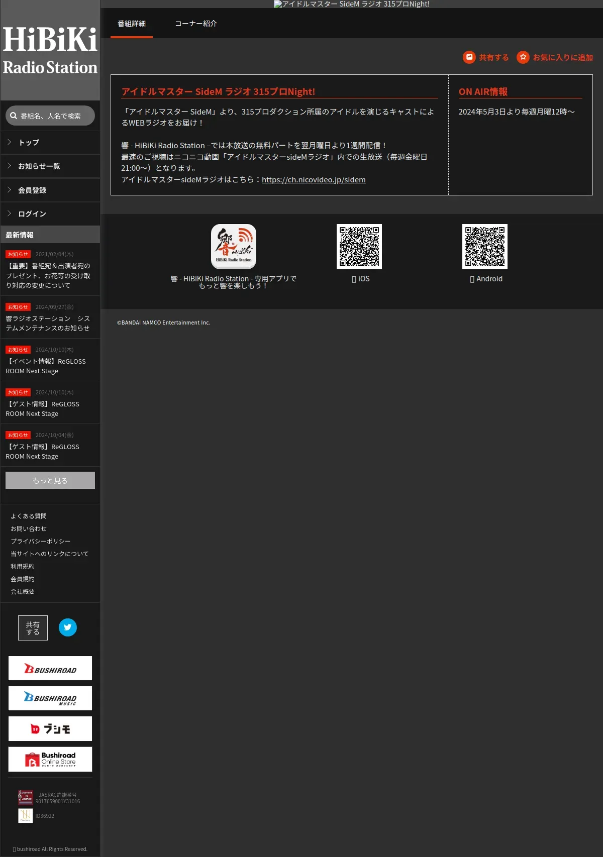The image size is (603, 857).
Task: Open the red BUSHIROAD banner
Action: click(50, 668)
